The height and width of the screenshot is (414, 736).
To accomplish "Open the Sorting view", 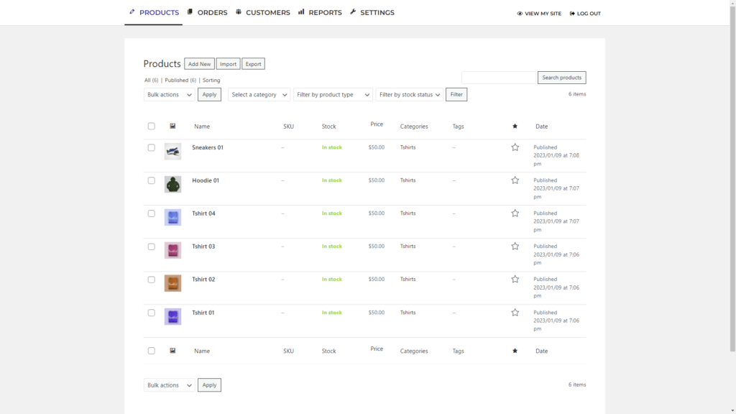I will pyautogui.click(x=211, y=80).
